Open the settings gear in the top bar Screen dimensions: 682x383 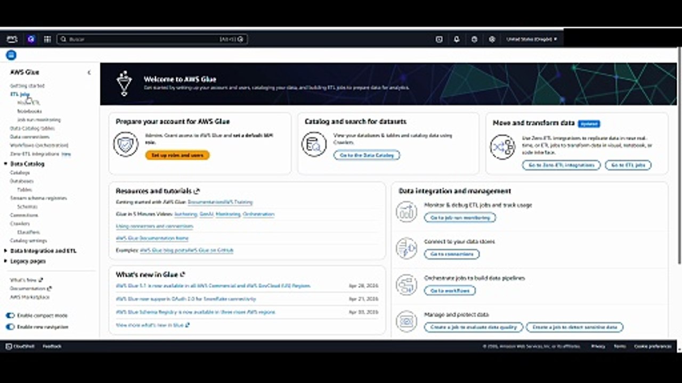[x=492, y=39]
